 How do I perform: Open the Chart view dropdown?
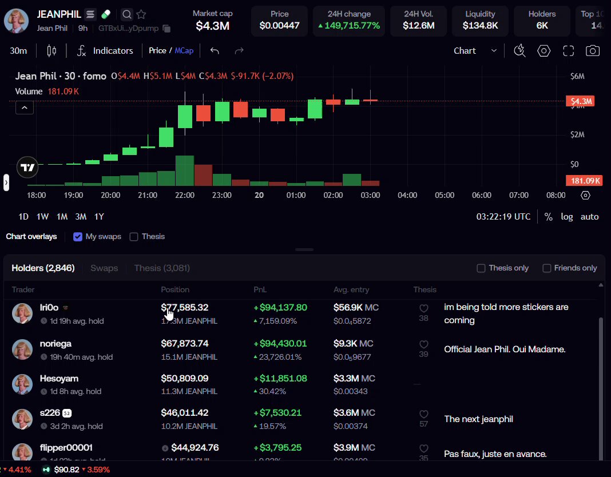point(475,51)
